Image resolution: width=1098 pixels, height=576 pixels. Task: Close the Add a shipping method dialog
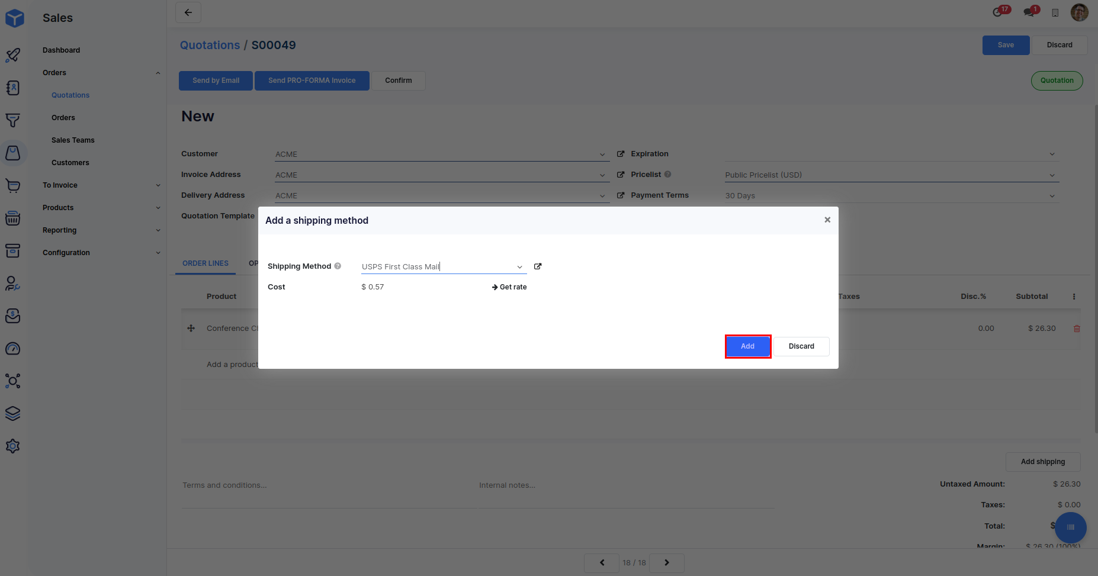point(827,220)
